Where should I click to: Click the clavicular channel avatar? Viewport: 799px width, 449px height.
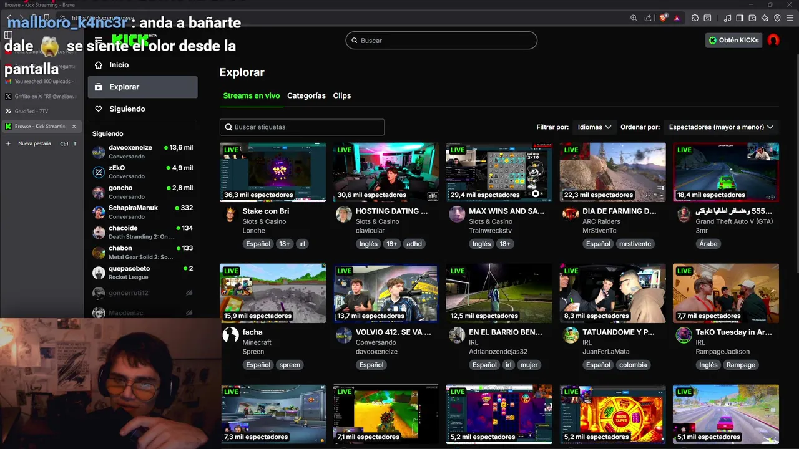pos(344,215)
